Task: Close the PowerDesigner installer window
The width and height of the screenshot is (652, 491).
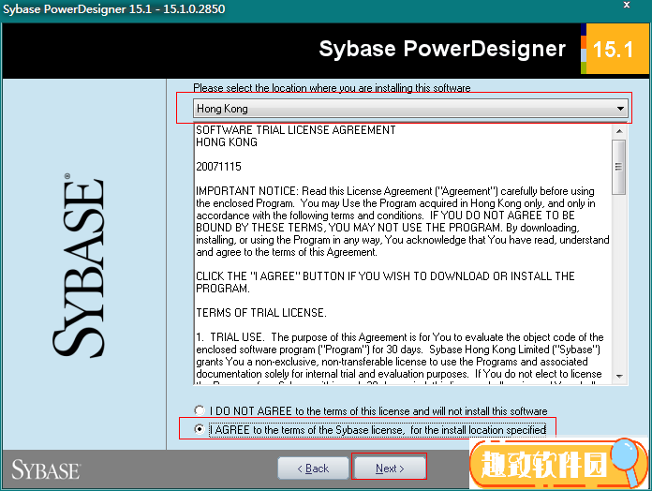Action: 627,6
